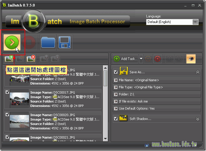
Task: Click Add Task button
Action: tap(126, 59)
